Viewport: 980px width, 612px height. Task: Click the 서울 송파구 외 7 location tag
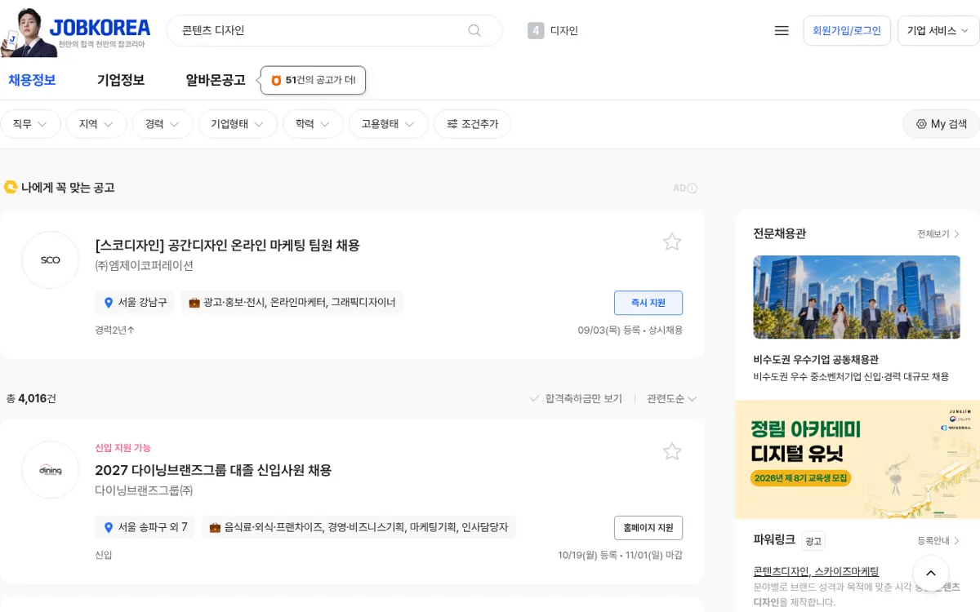(145, 527)
